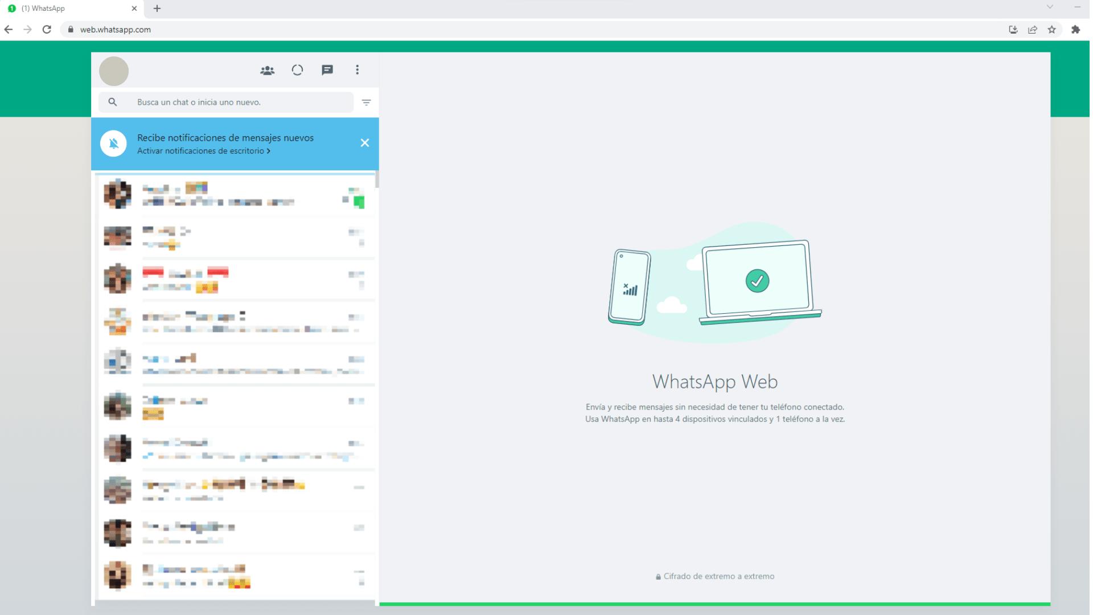Click the padlock site info icon

[x=71, y=30]
